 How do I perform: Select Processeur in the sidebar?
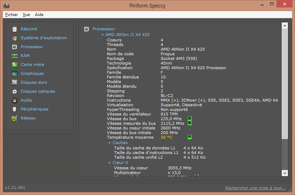tap(32, 47)
